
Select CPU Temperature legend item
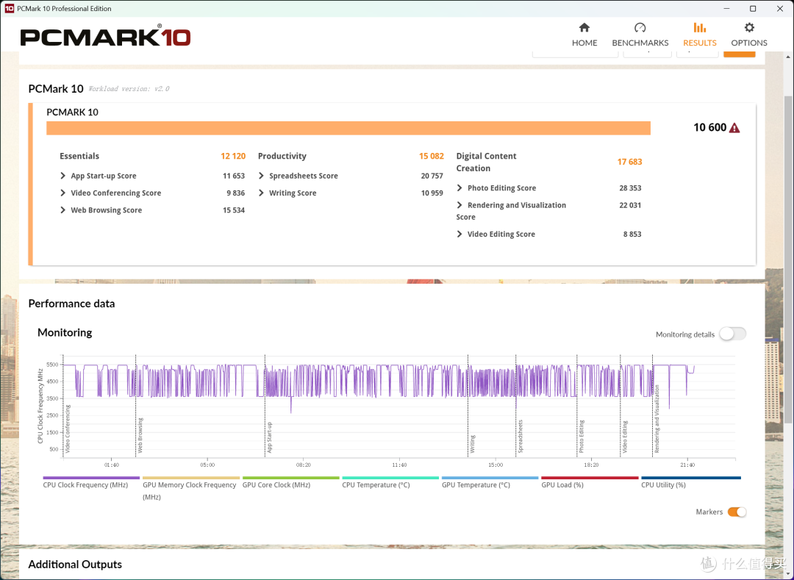click(390, 482)
